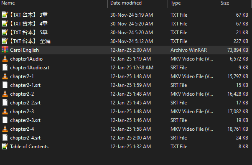Sort files by the Size column
This screenshot has height=165, width=252.
coord(225,3)
